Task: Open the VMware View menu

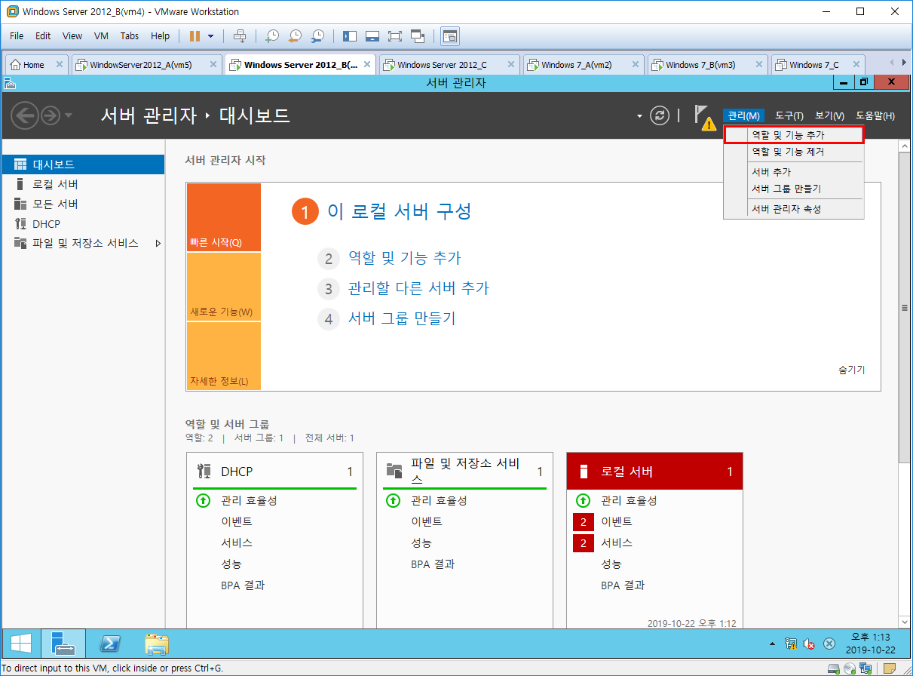Action: pyautogui.click(x=72, y=35)
